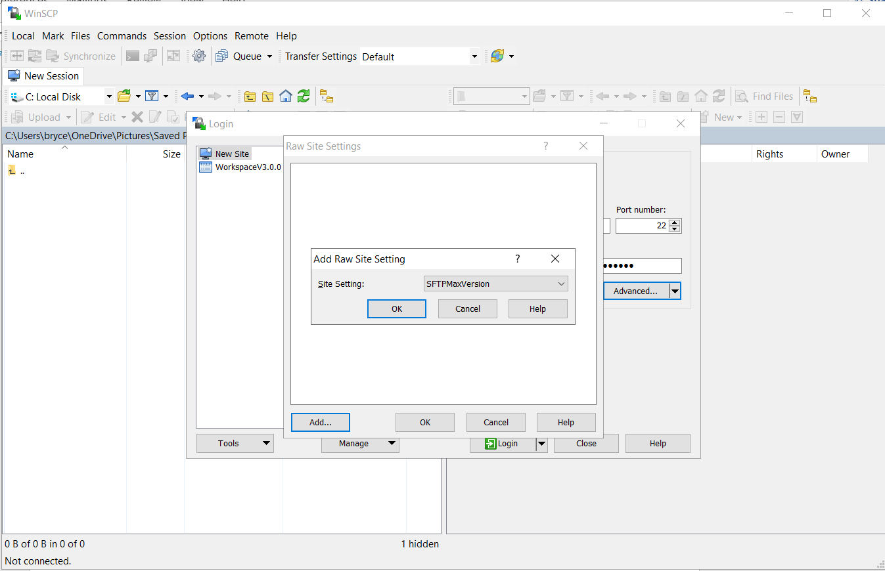885x571 pixels.
Task: Toggle the local directory tree icon
Action: tap(327, 96)
